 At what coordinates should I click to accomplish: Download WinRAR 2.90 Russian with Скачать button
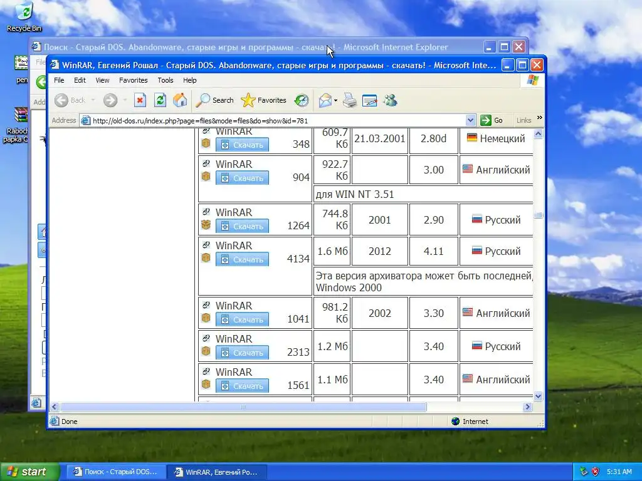[x=243, y=226]
